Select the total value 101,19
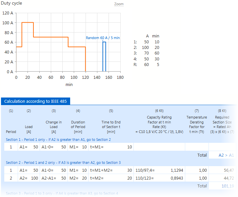This screenshot has width=238, height=197. coord(222,186)
